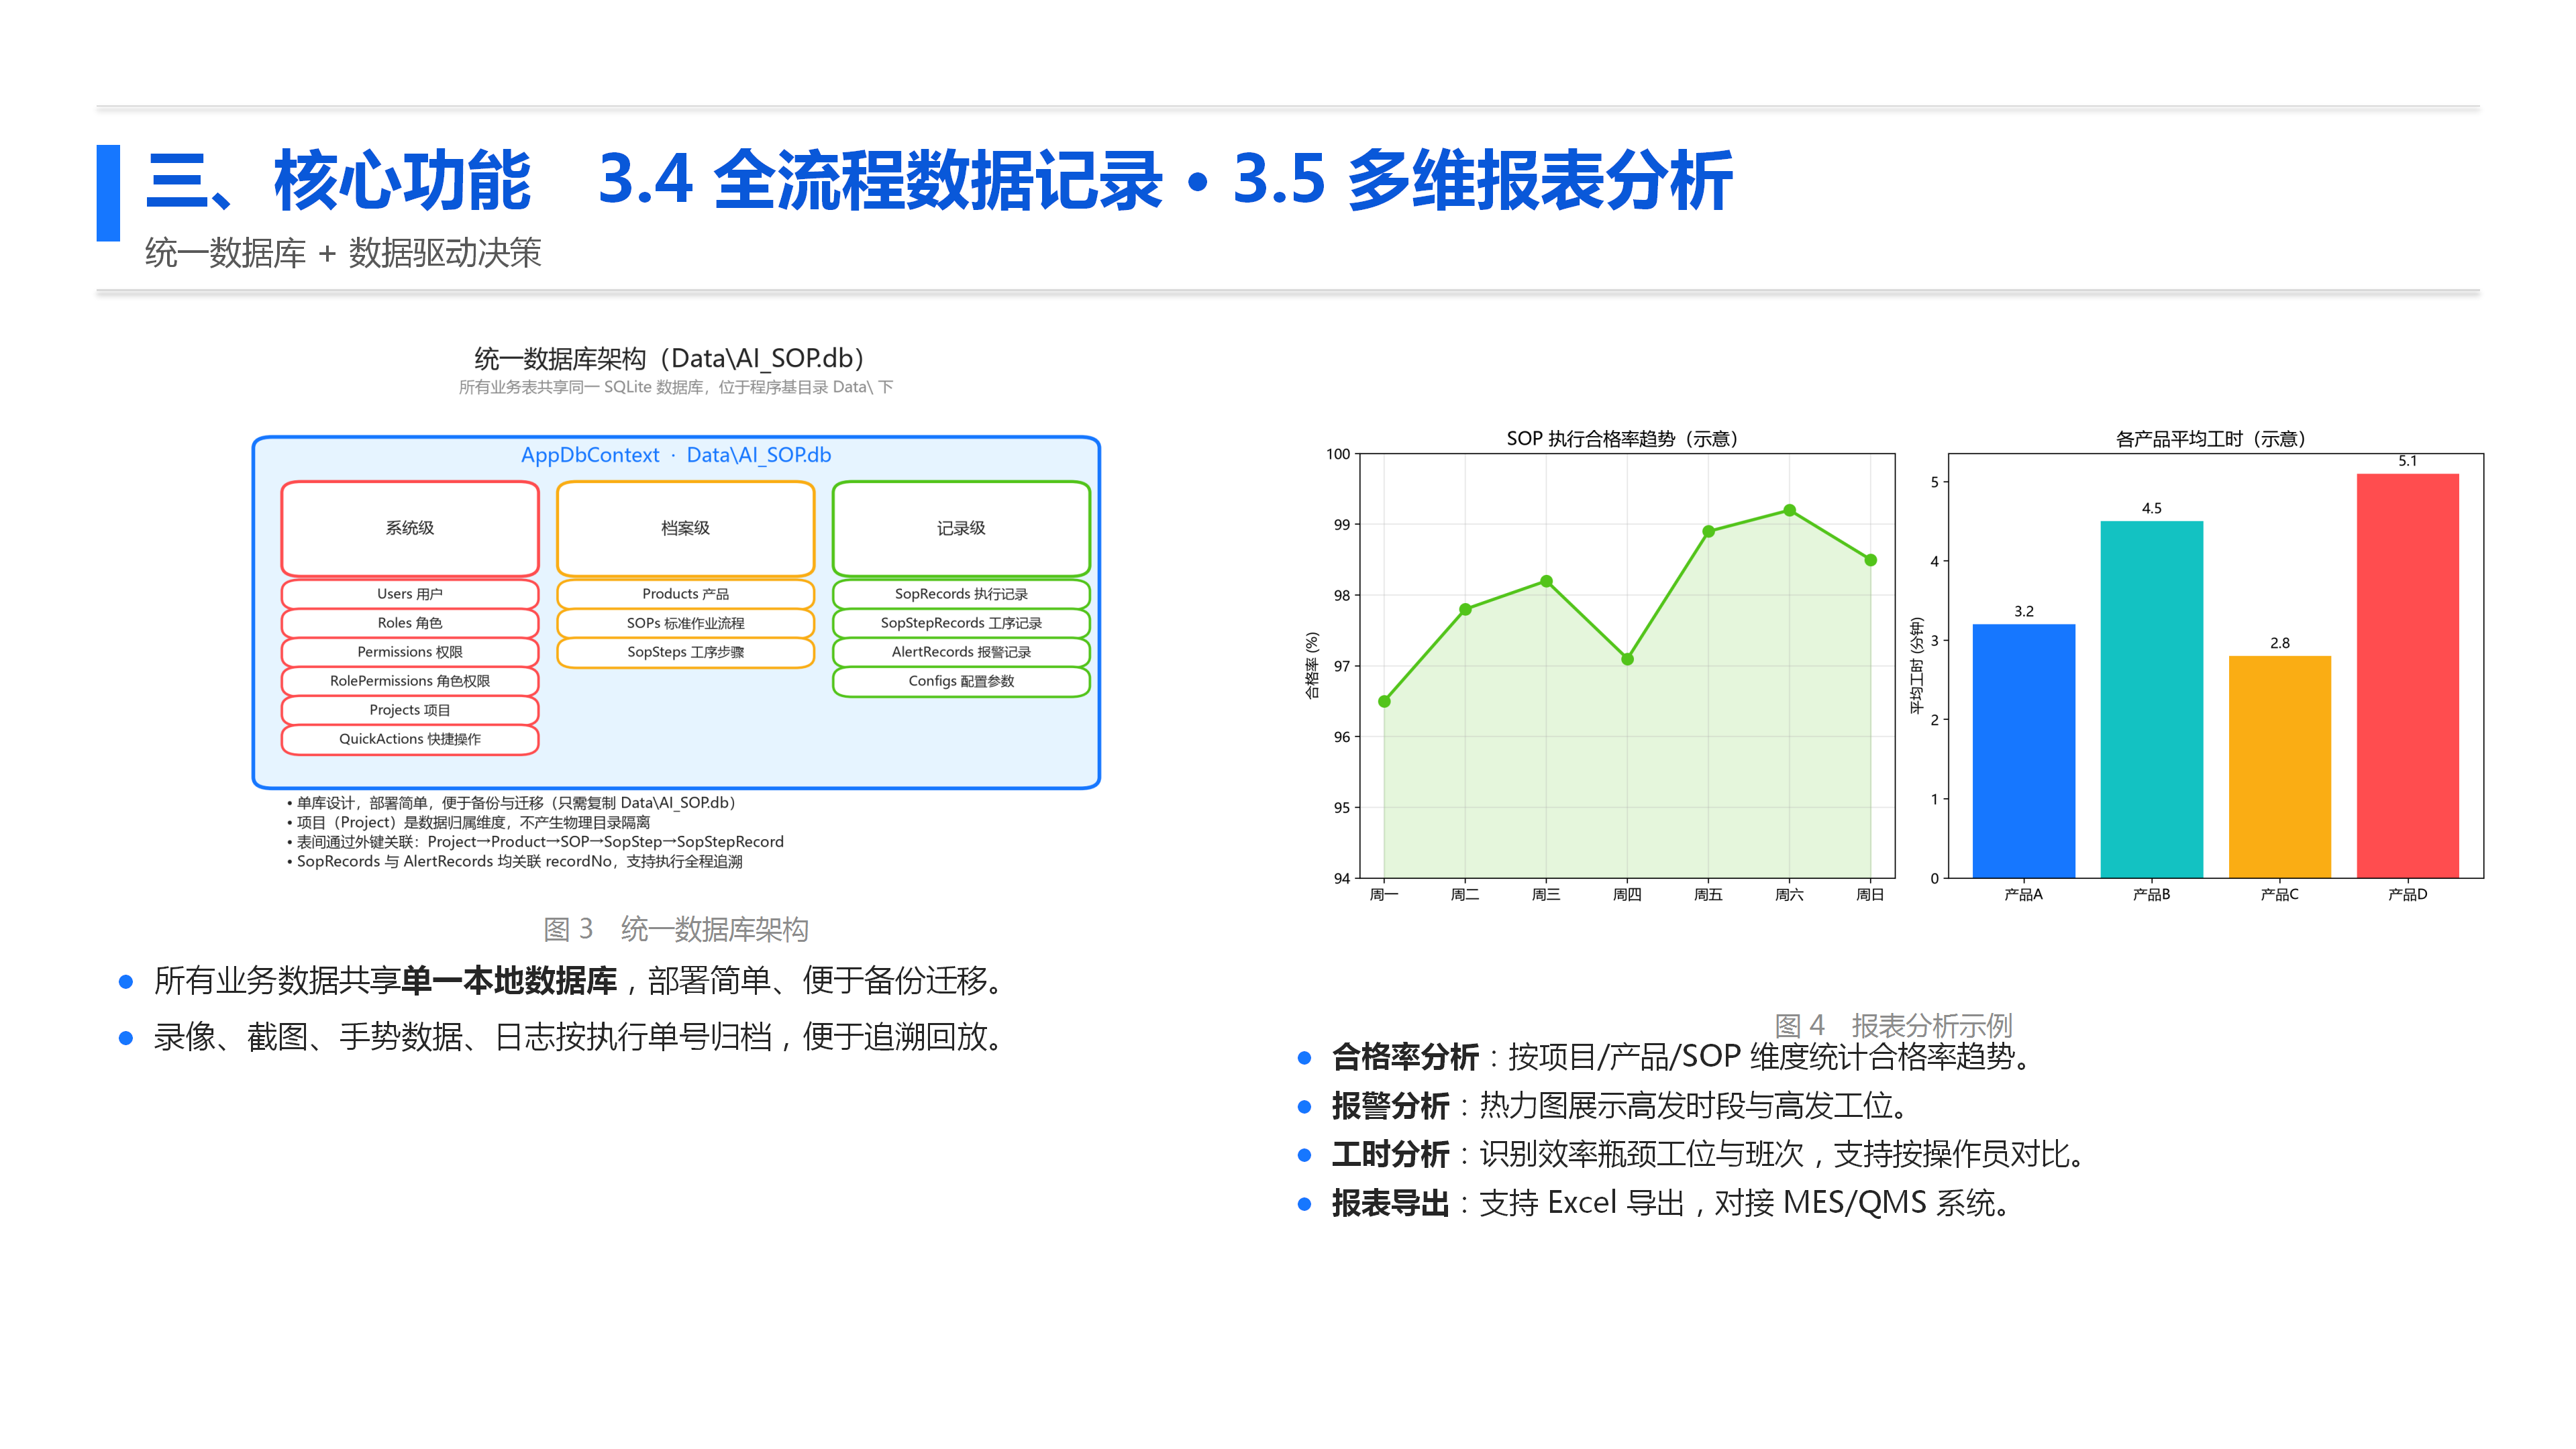Click the blue 产品A bar
Screen dimensions: 2576x1449
(2023, 751)
